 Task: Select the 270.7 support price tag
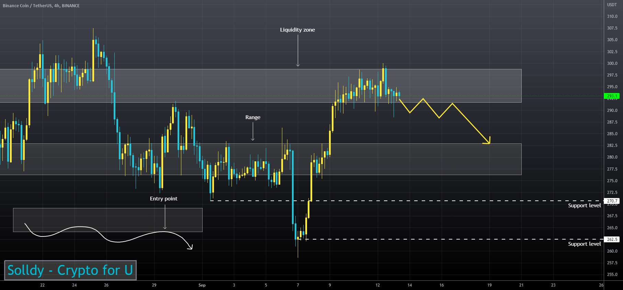(612, 201)
